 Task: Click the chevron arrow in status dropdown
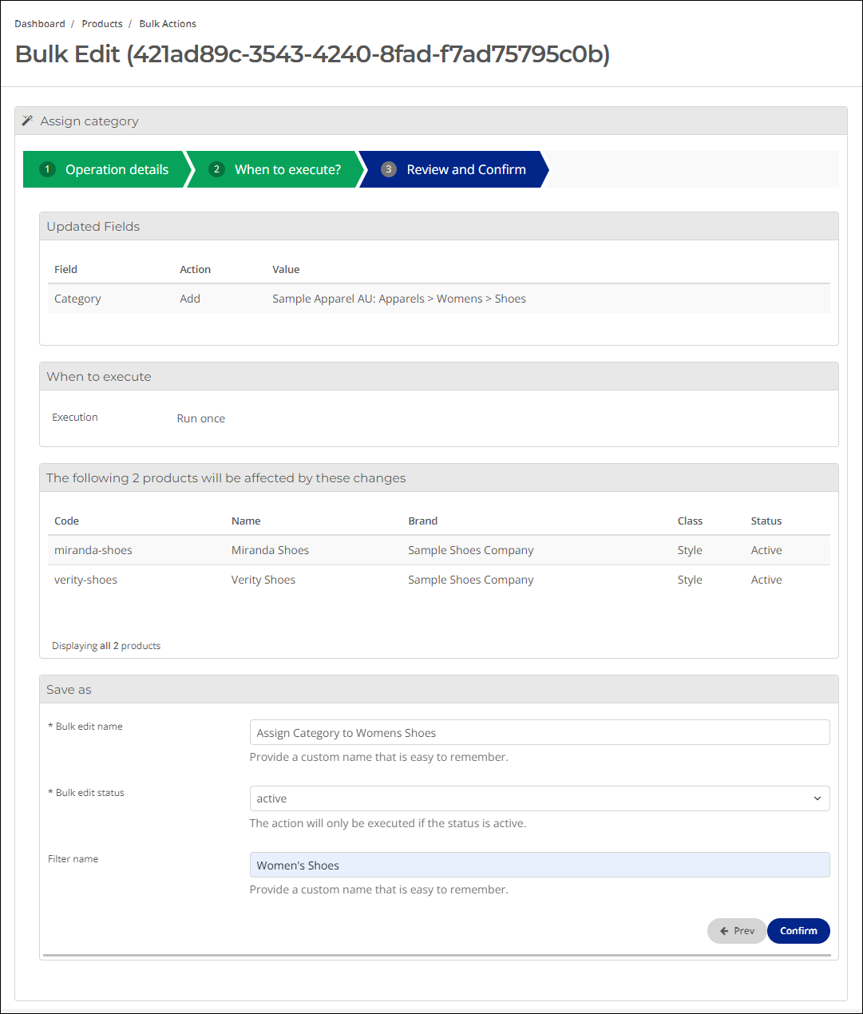click(x=817, y=798)
